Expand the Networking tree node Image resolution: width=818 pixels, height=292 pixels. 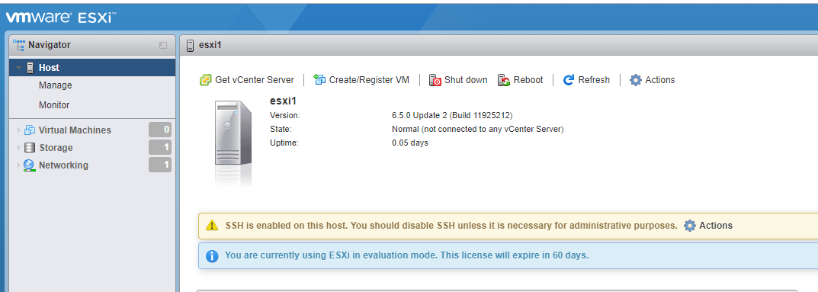pyautogui.click(x=19, y=165)
